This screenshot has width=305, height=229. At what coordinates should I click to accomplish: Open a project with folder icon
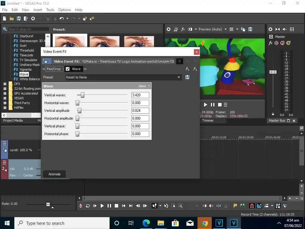pos(12,18)
